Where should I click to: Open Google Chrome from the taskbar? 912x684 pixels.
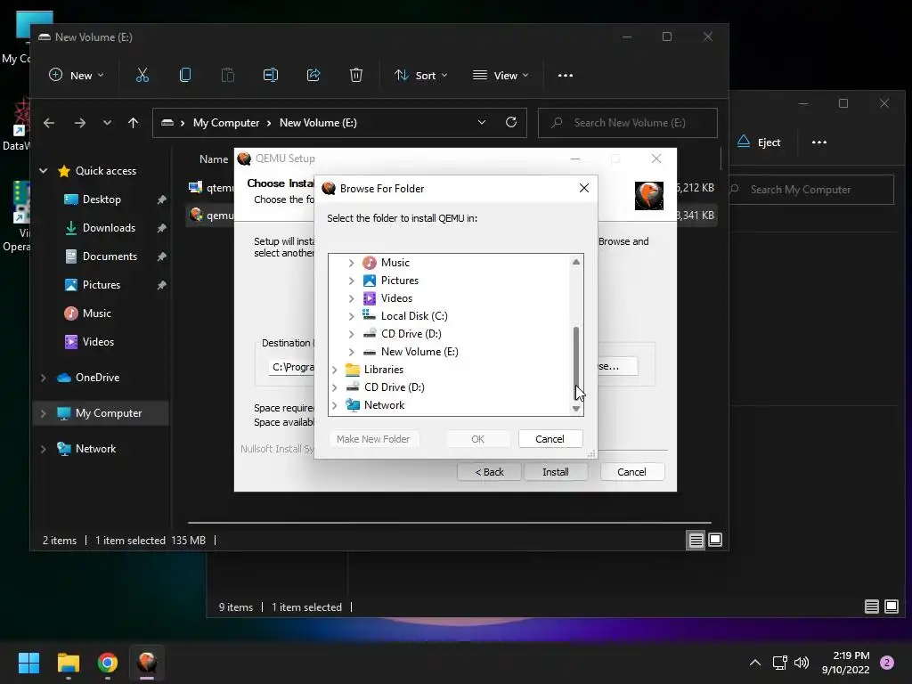tap(108, 663)
